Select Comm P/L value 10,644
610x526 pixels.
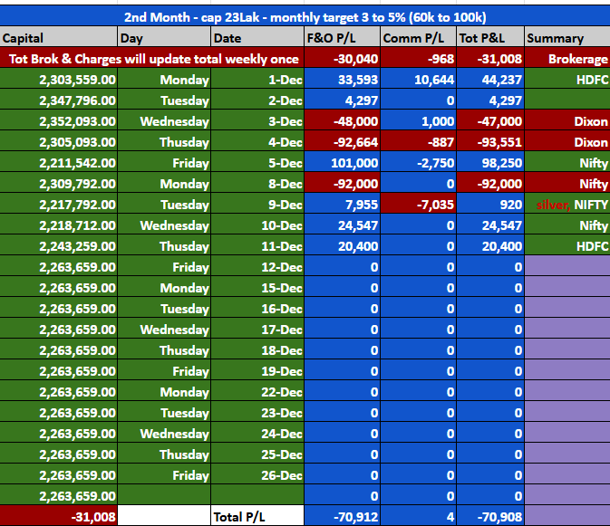pos(418,80)
